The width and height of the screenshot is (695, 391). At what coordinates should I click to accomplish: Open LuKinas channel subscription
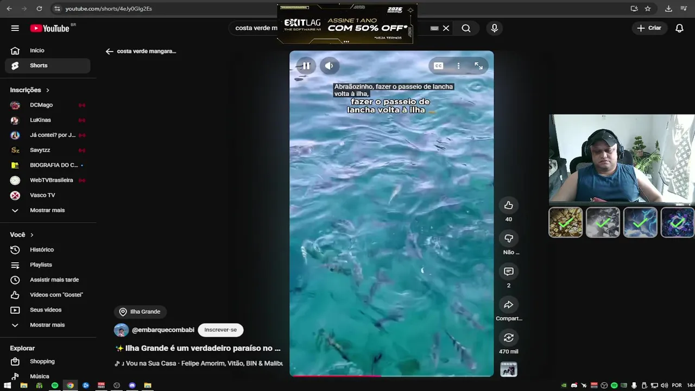coord(48,120)
